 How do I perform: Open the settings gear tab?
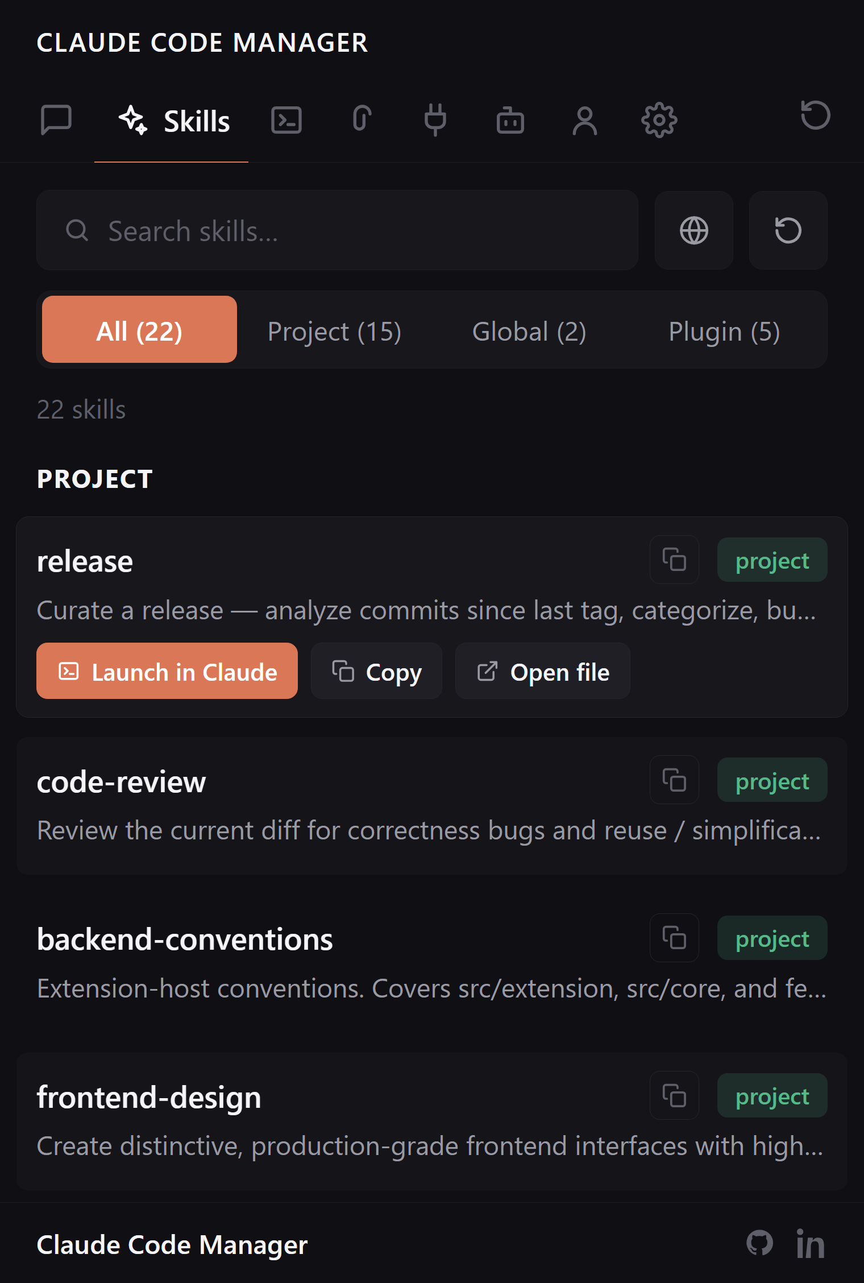[x=659, y=120]
